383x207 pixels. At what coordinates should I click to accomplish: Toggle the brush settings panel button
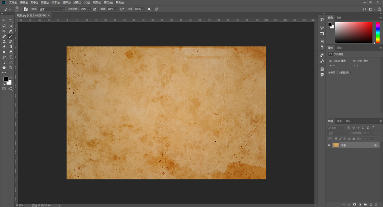point(26,9)
